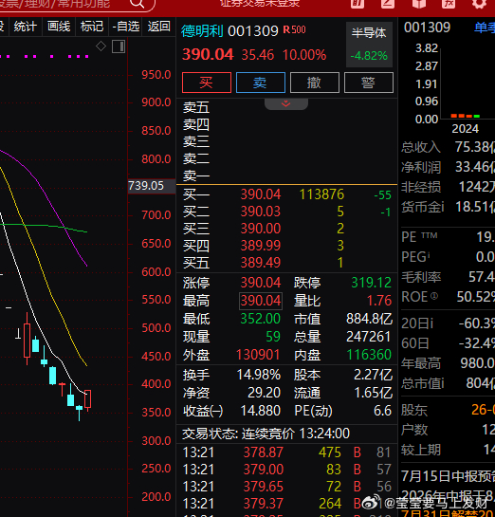Click the 20日 change row
Image resolution: width=495 pixels, height=517 pixels.
click(x=448, y=323)
